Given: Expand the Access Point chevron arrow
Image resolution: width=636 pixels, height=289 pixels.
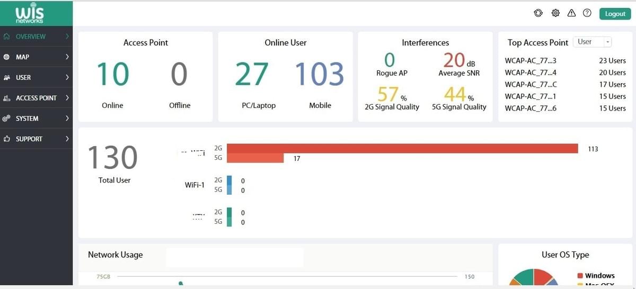Looking at the screenshot, I should pos(67,98).
